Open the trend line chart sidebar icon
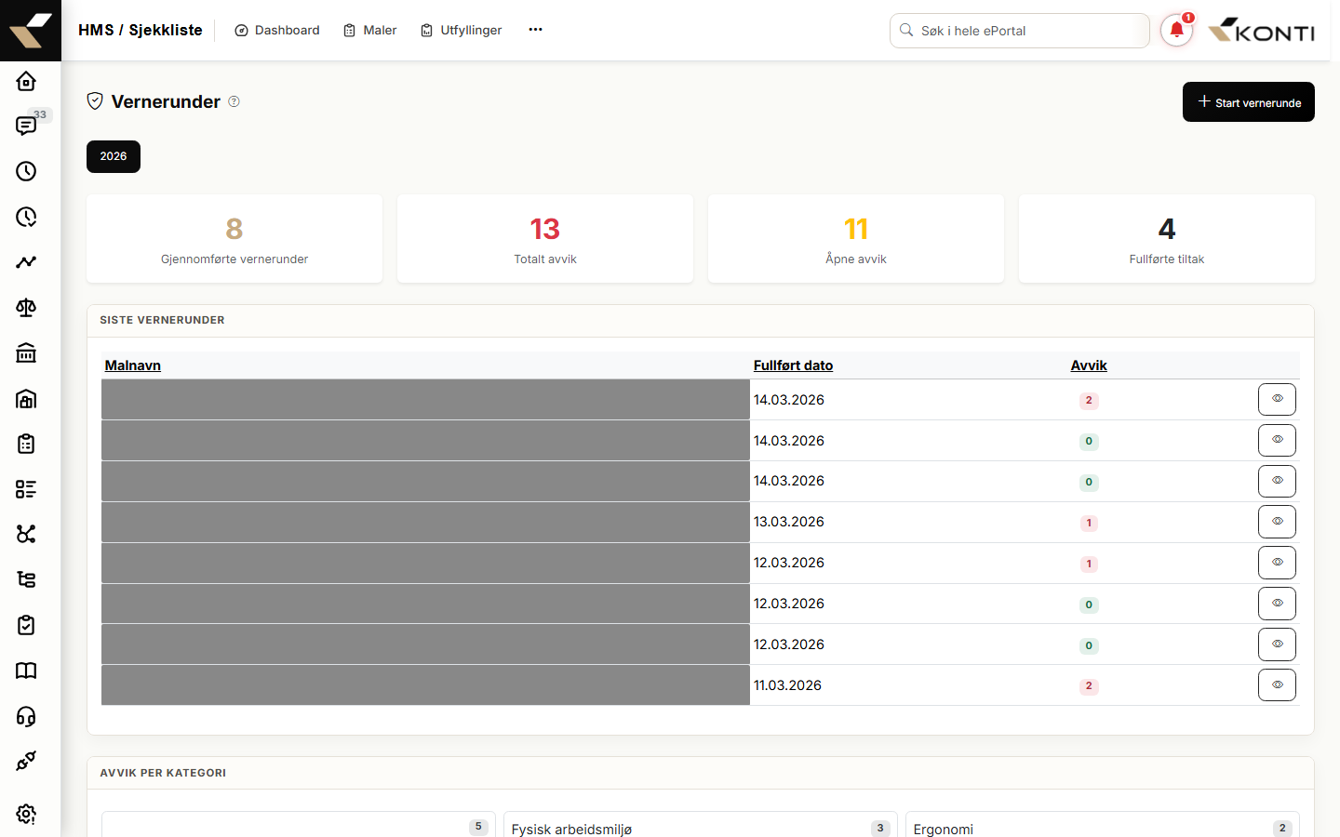Screen dimensions: 1340x837 pos(26,262)
